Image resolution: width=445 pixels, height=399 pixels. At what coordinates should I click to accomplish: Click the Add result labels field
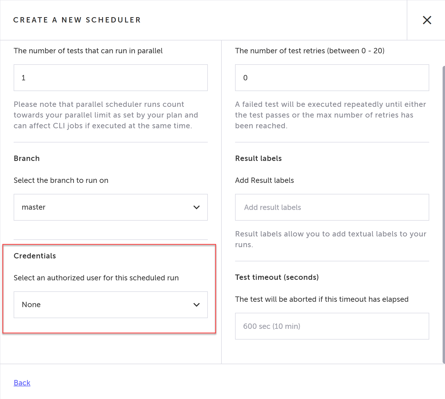(x=332, y=207)
